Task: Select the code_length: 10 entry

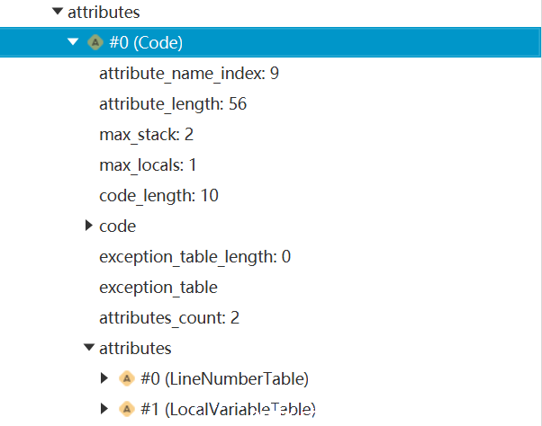Action: 158,196
